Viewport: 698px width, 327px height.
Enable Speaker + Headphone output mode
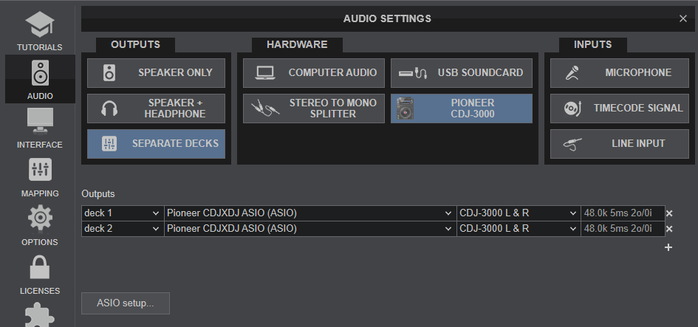pos(157,109)
